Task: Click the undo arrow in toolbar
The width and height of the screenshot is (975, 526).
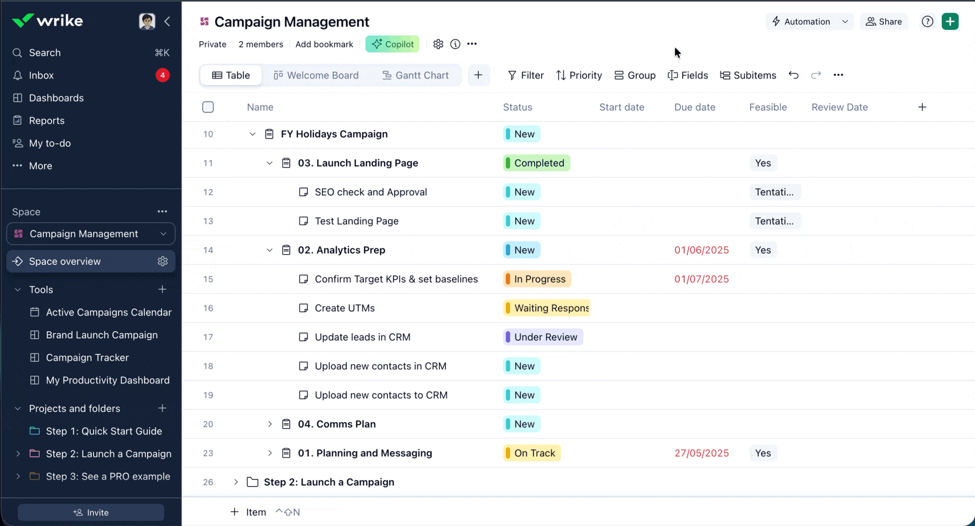Action: click(794, 75)
